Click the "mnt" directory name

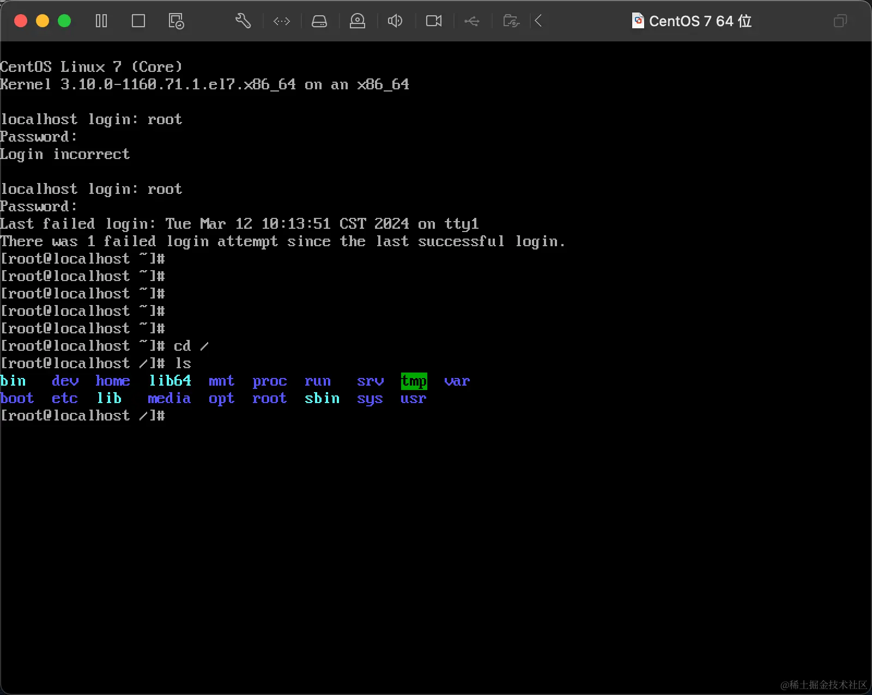click(x=221, y=381)
